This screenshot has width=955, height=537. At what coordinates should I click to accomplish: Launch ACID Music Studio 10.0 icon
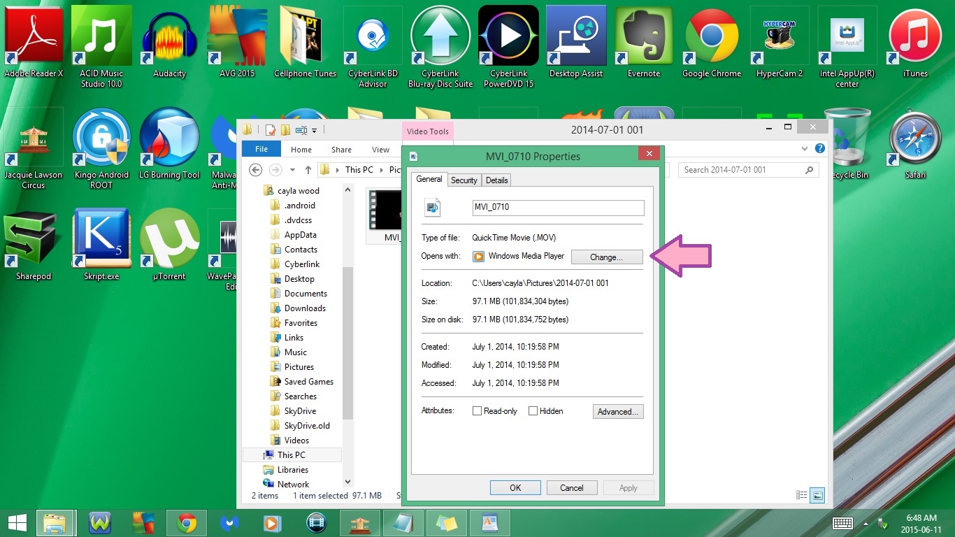click(101, 47)
